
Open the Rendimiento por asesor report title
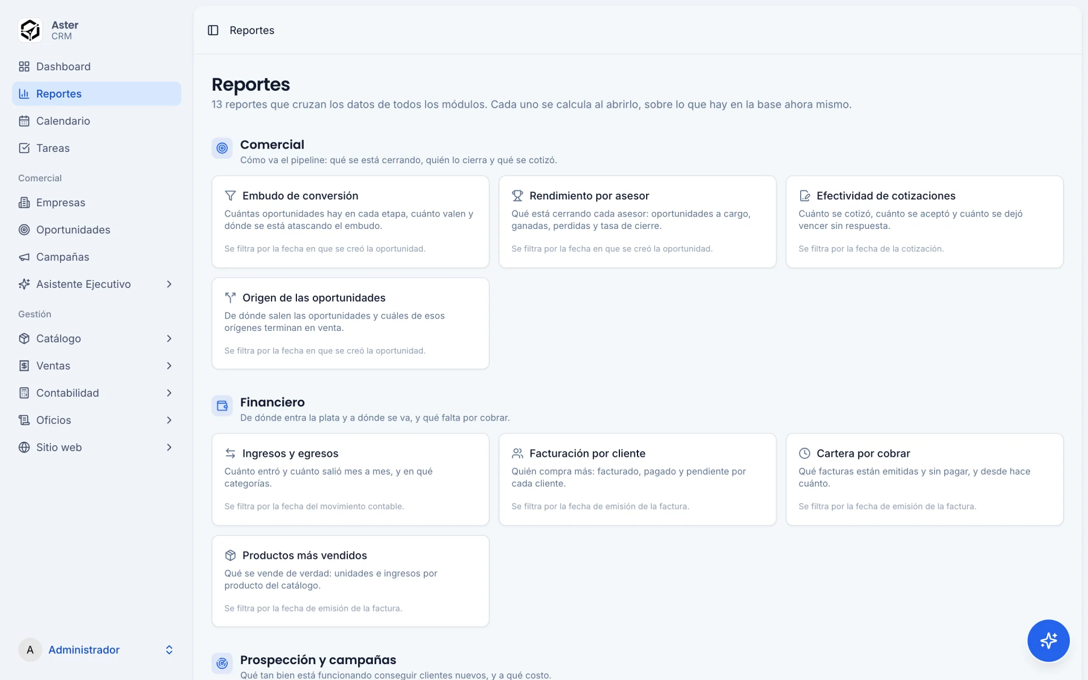589,195
